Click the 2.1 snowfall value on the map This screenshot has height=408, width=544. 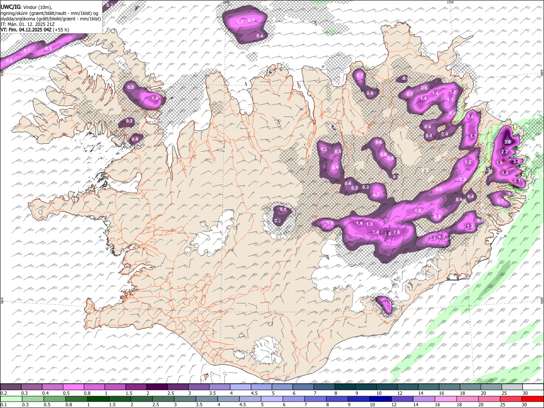pyautogui.click(x=517, y=181)
